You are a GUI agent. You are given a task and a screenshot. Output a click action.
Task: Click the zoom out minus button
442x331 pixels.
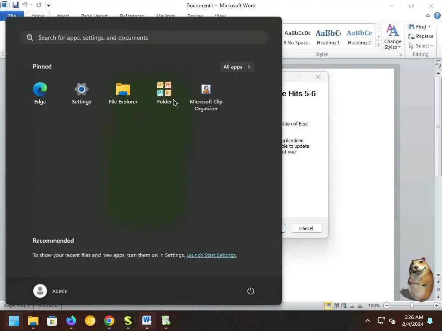coord(387,306)
